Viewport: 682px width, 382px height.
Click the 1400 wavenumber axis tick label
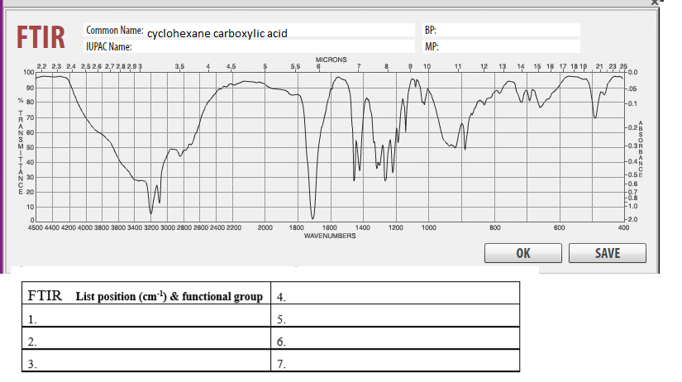click(x=362, y=227)
